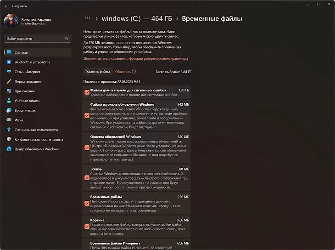
Task: Open the reserved storage info link
Action: click(135, 59)
